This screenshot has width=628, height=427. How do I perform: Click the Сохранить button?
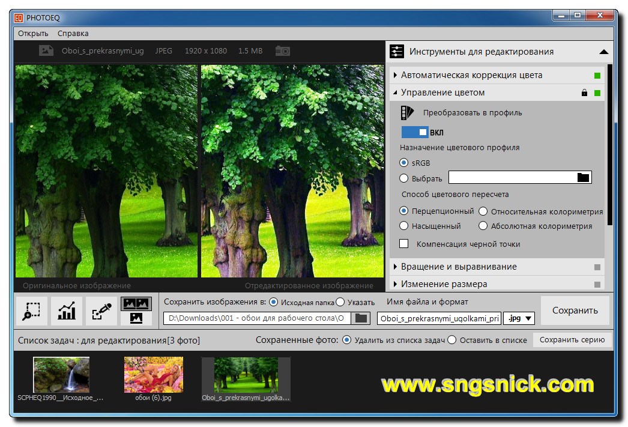point(575,310)
